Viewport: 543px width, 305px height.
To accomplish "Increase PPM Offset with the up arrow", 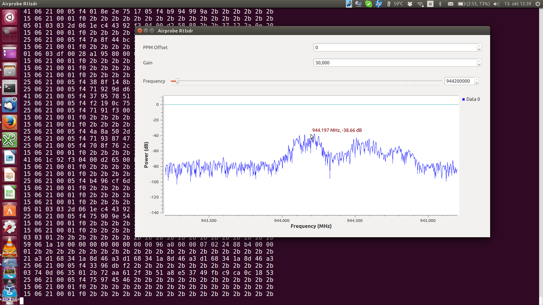I will click(x=479, y=46).
